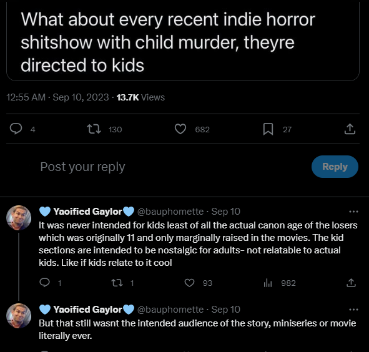Click the blue Reply button
369x352 pixels.
tap(335, 167)
